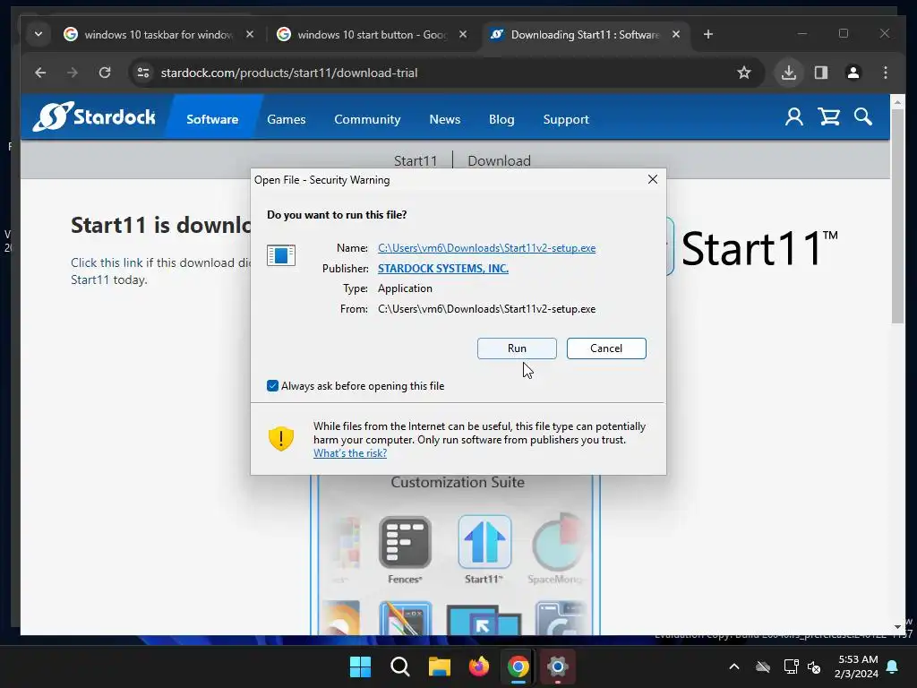Click the Chrome taskbar icon
This screenshot has width=917, height=688.
(x=518, y=666)
